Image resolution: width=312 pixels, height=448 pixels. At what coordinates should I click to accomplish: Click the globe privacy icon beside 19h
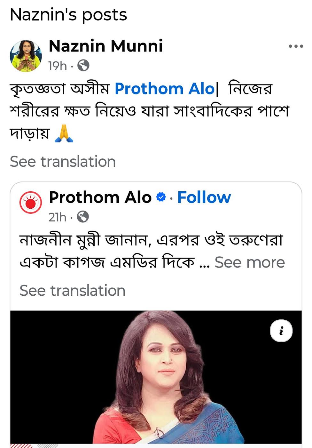click(x=83, y=66)
